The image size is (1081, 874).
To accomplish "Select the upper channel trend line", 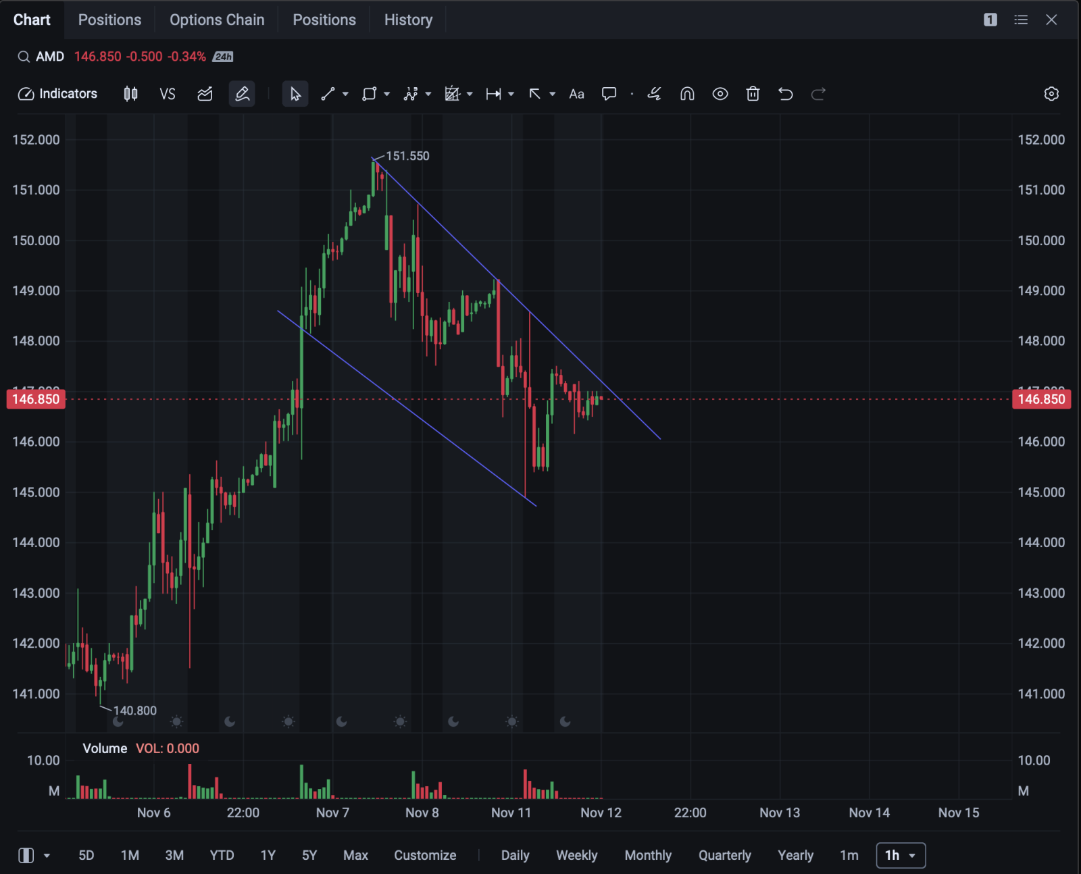I will tap(516, 299).
